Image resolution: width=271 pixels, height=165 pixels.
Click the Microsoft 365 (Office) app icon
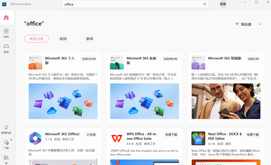(x=35, y=138)
